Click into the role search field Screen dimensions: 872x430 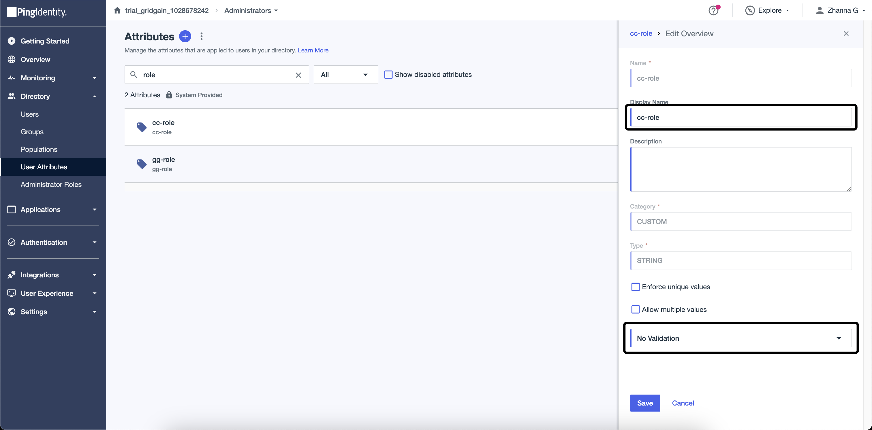[217, 74]
